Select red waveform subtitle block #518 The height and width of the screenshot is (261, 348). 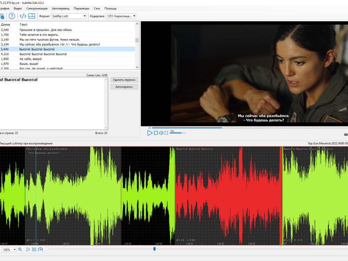click(228, 196)
